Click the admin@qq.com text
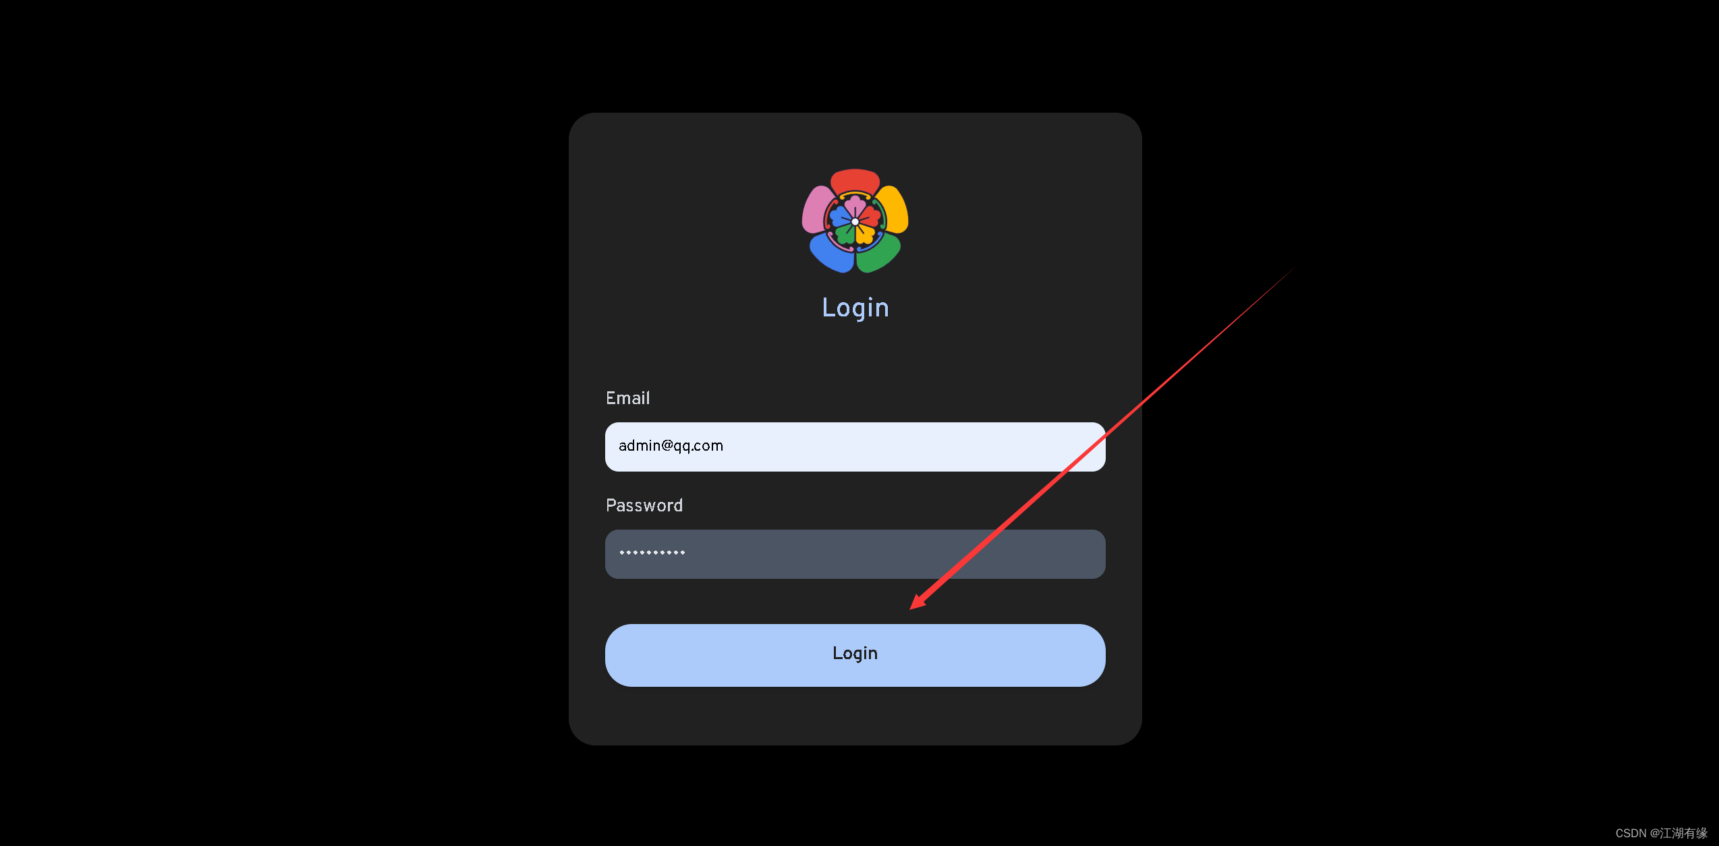1719x846 pixels. [x=671, y=446]
